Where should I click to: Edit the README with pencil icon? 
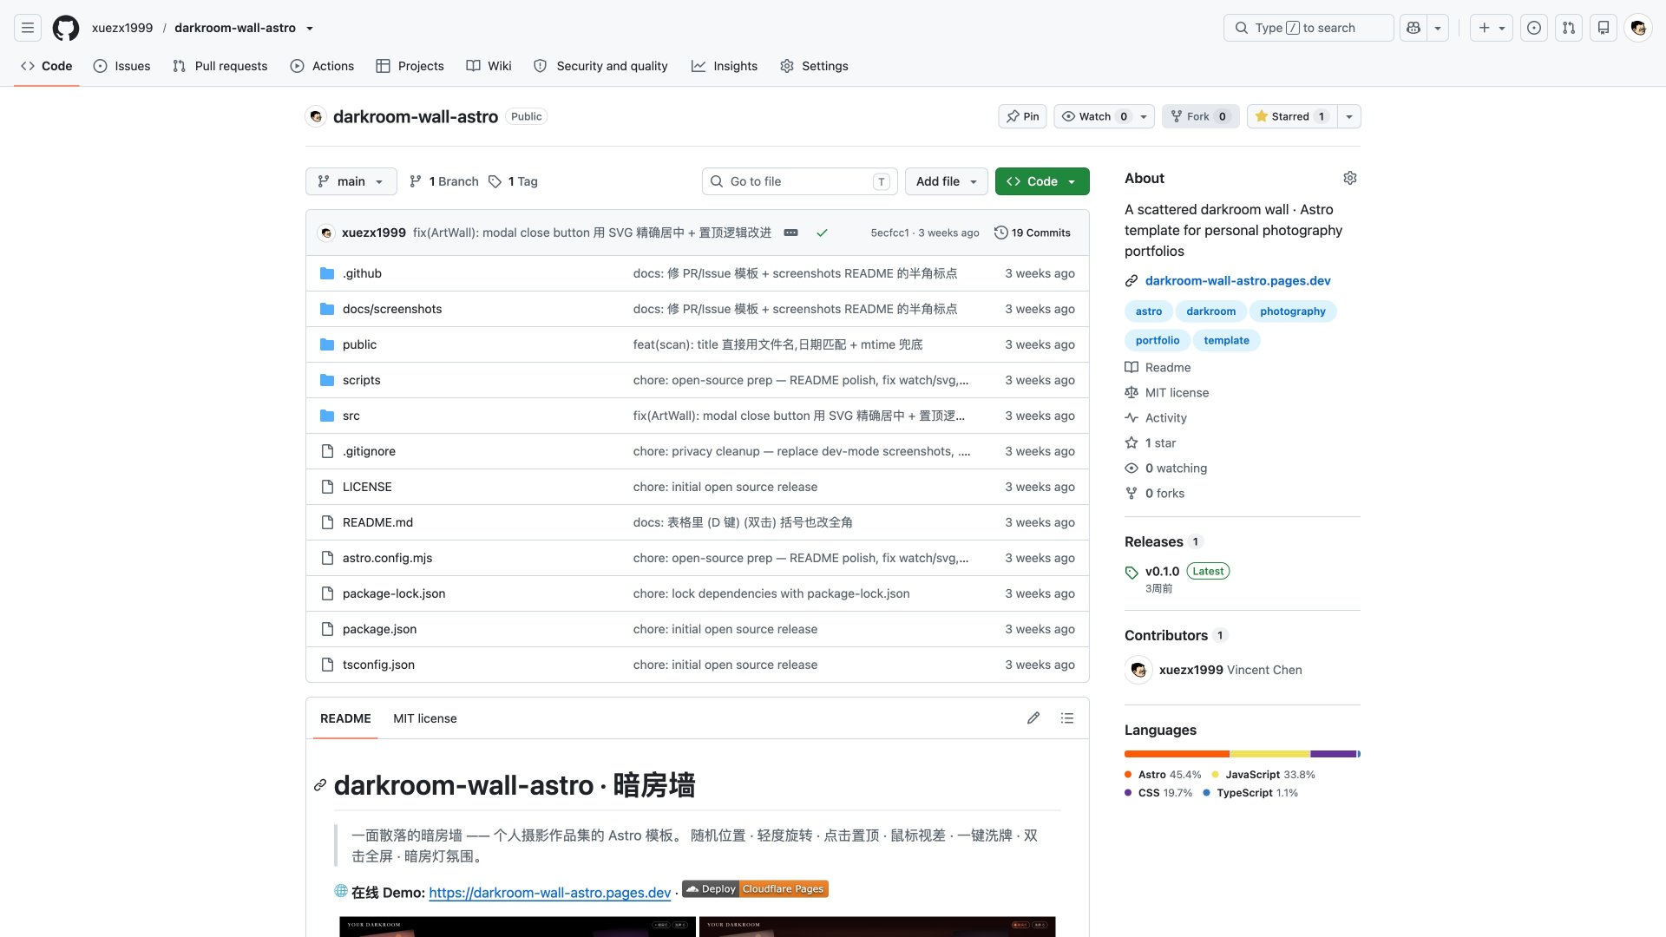(1033, 718)
